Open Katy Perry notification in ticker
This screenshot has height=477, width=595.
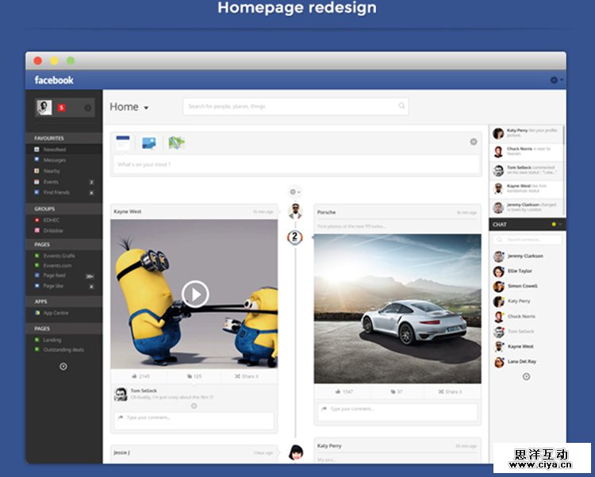[526, 133]
